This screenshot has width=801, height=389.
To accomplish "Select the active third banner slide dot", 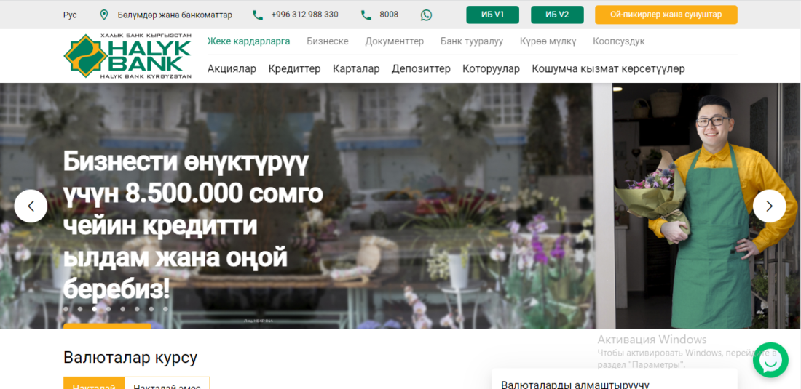I will tap(95, 308).
